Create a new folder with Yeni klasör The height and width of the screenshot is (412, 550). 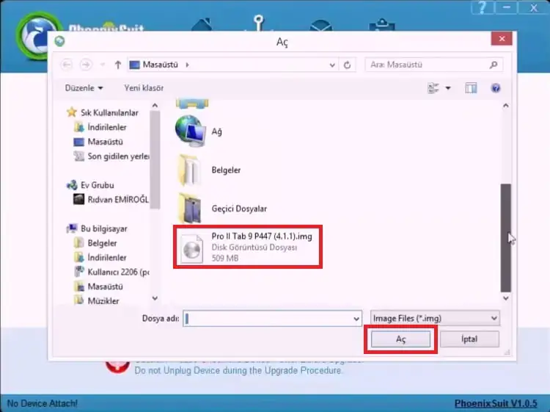[x=144, y=88]
